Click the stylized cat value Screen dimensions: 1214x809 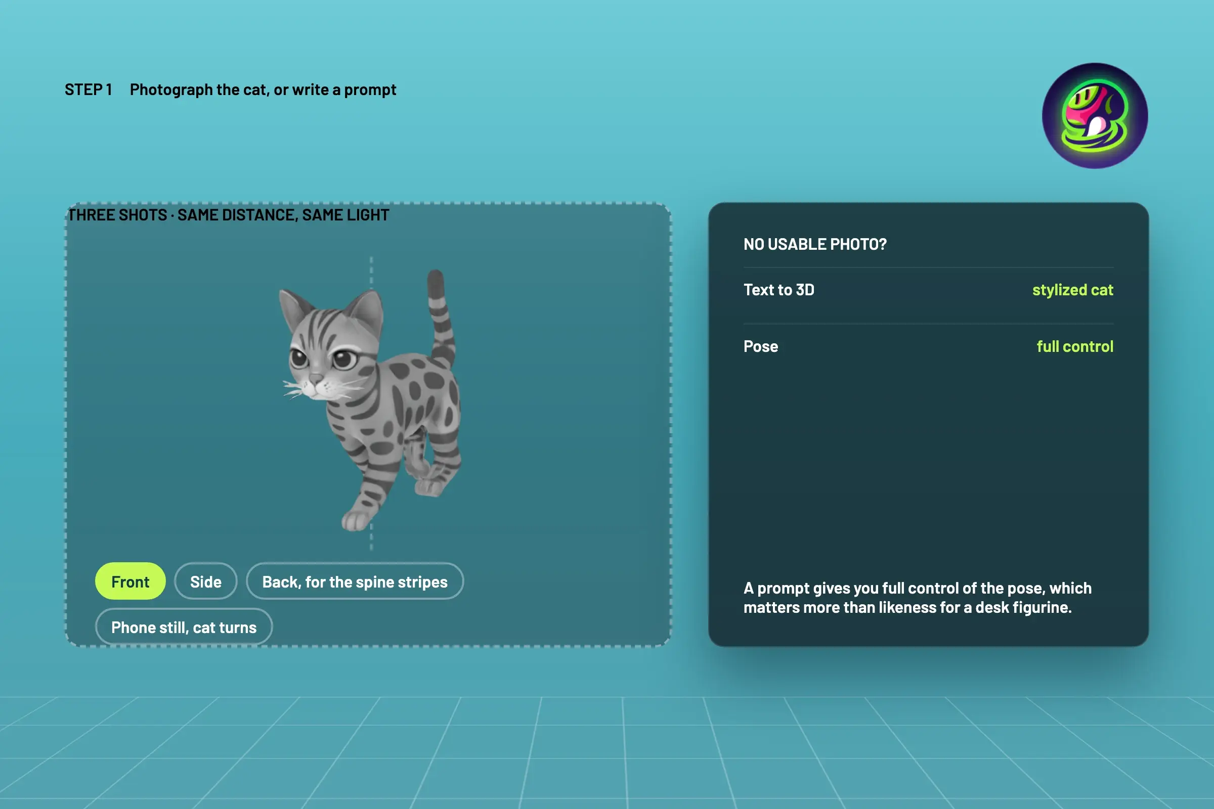tap(1072, 290)
